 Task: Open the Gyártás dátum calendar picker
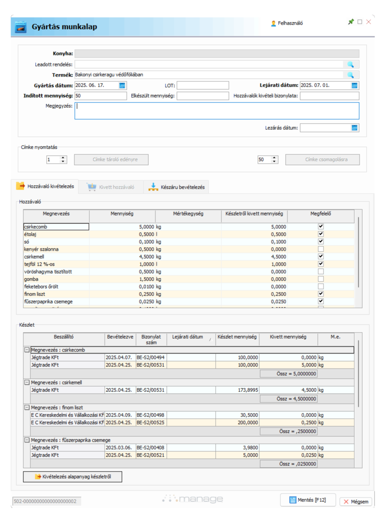122,85
